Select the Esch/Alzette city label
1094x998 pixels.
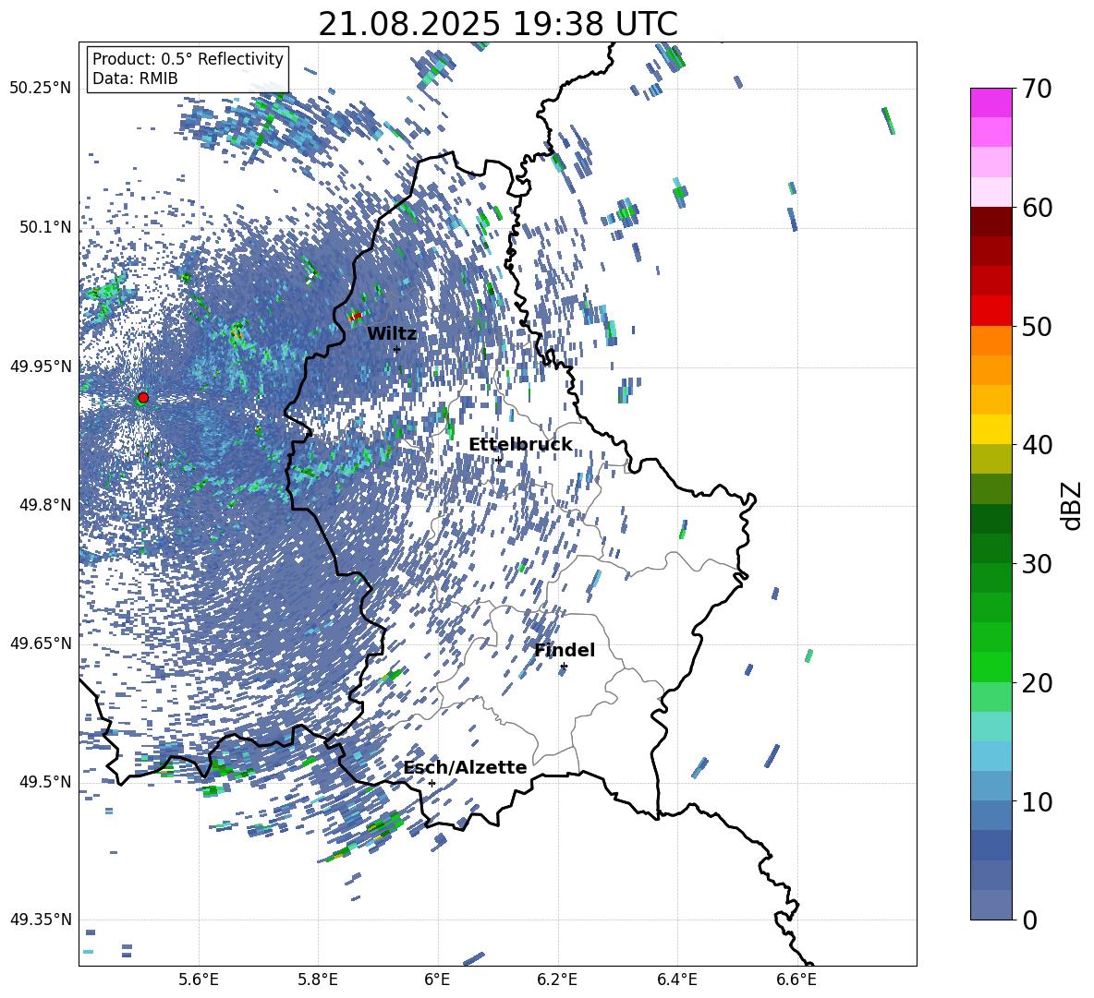[x=465, y=767]
